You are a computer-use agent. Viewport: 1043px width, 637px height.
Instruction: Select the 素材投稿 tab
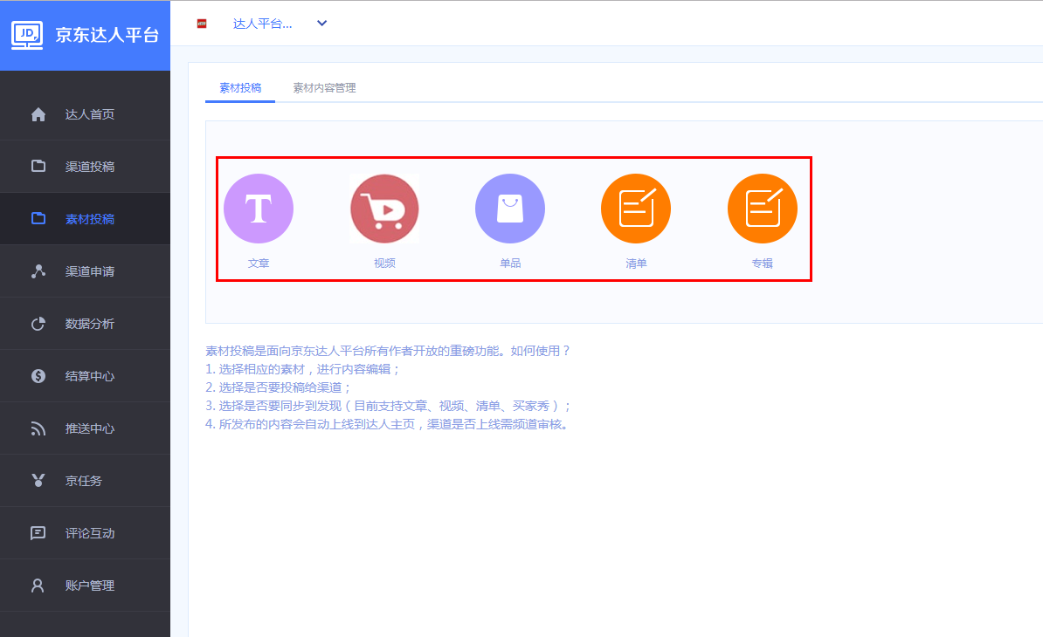click(x=240, y=88)
